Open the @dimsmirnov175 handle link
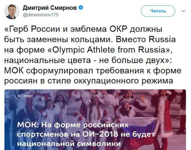Viewport: 191px width, 150px height. point(41,15)
